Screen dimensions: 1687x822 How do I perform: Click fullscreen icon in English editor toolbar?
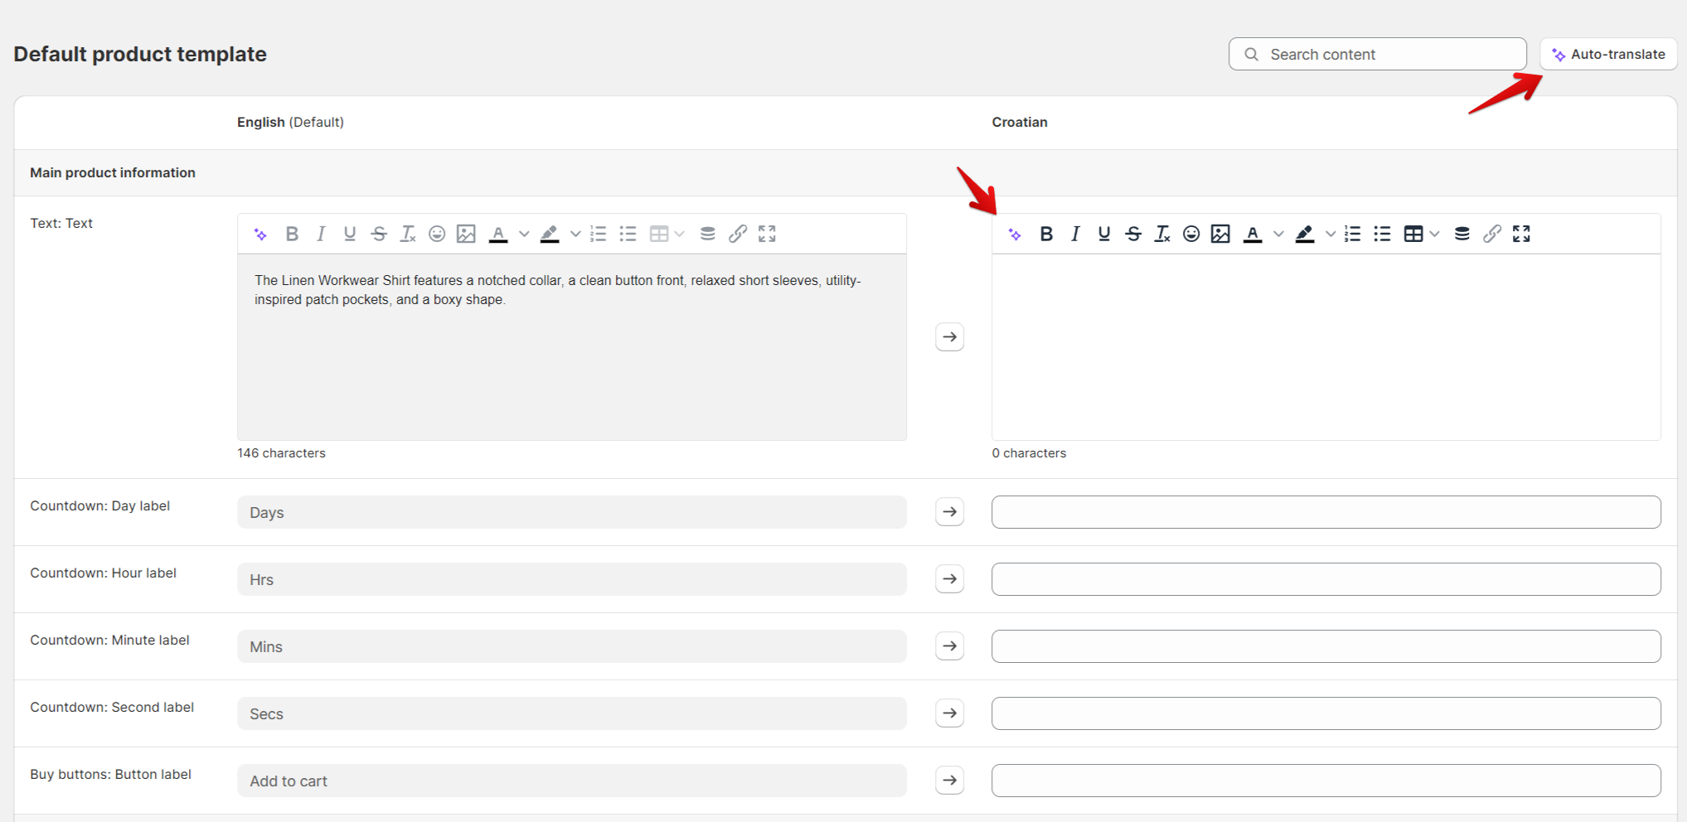click(x=767, y=235)
